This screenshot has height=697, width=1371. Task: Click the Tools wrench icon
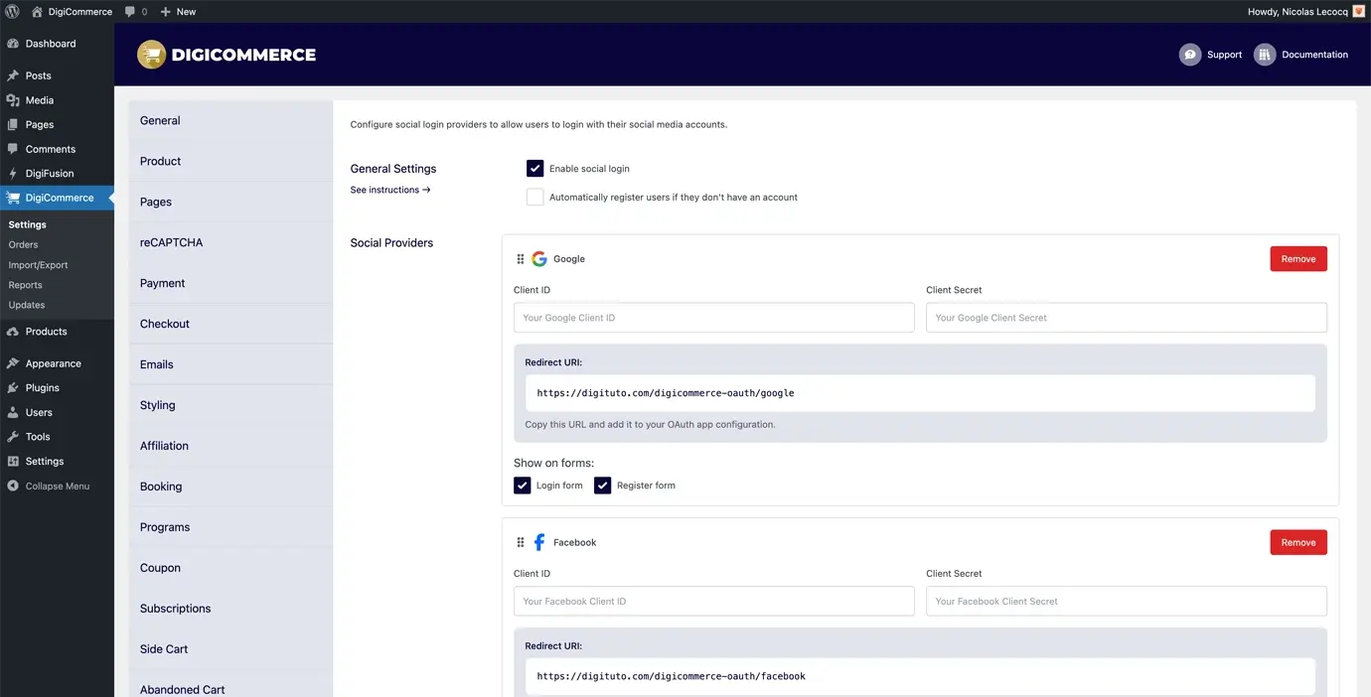pyautogui.click(x=13, y=437)
